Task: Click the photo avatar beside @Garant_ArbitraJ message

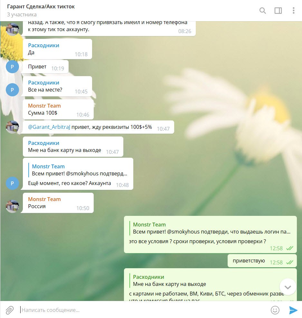Action: pos(12,127)
